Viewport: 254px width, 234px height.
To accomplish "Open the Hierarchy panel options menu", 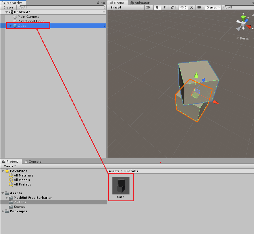I will [x=103, y=3].
